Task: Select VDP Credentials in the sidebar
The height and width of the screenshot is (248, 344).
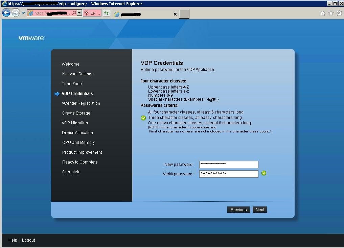Action: pos(77,94)
